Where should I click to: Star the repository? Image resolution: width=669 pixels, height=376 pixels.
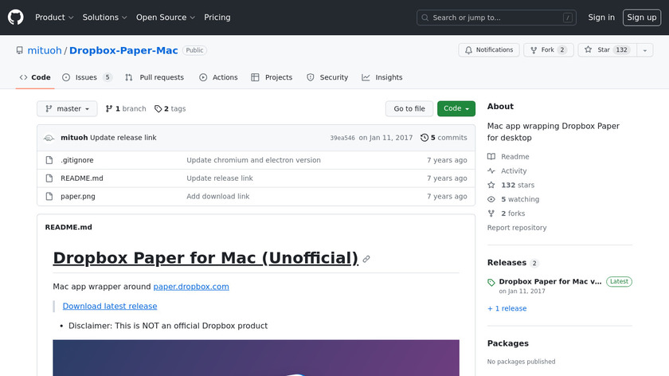608,50
